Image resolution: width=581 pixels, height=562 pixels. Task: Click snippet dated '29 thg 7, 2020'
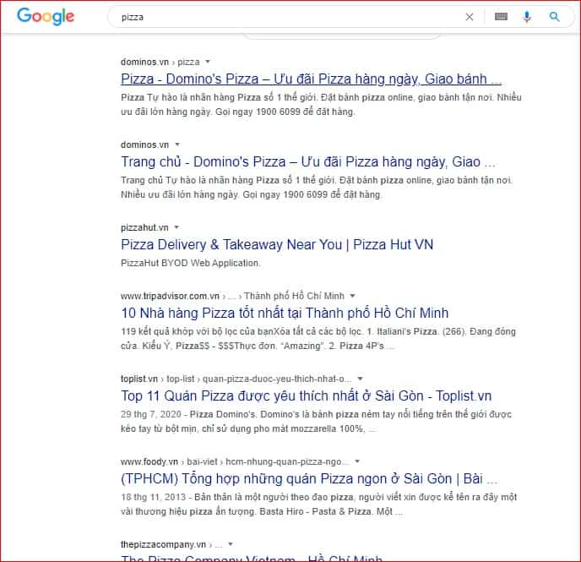coord(316,422)
